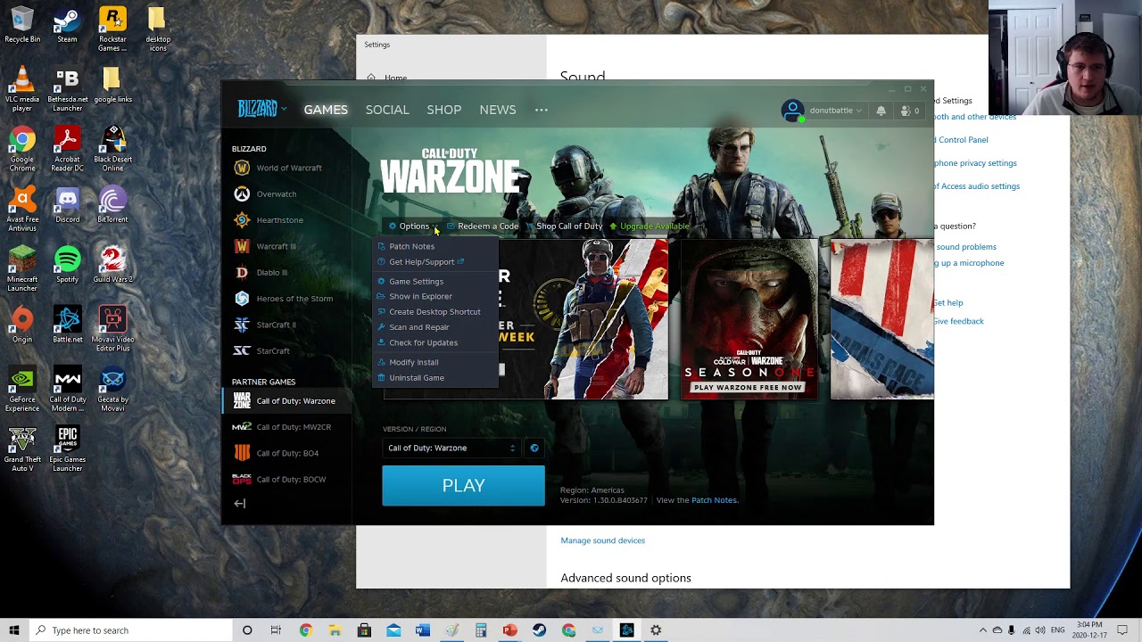Open the notifications bell in Battle.net
This screenshot has width=1142, height=642.
[881, 111]
